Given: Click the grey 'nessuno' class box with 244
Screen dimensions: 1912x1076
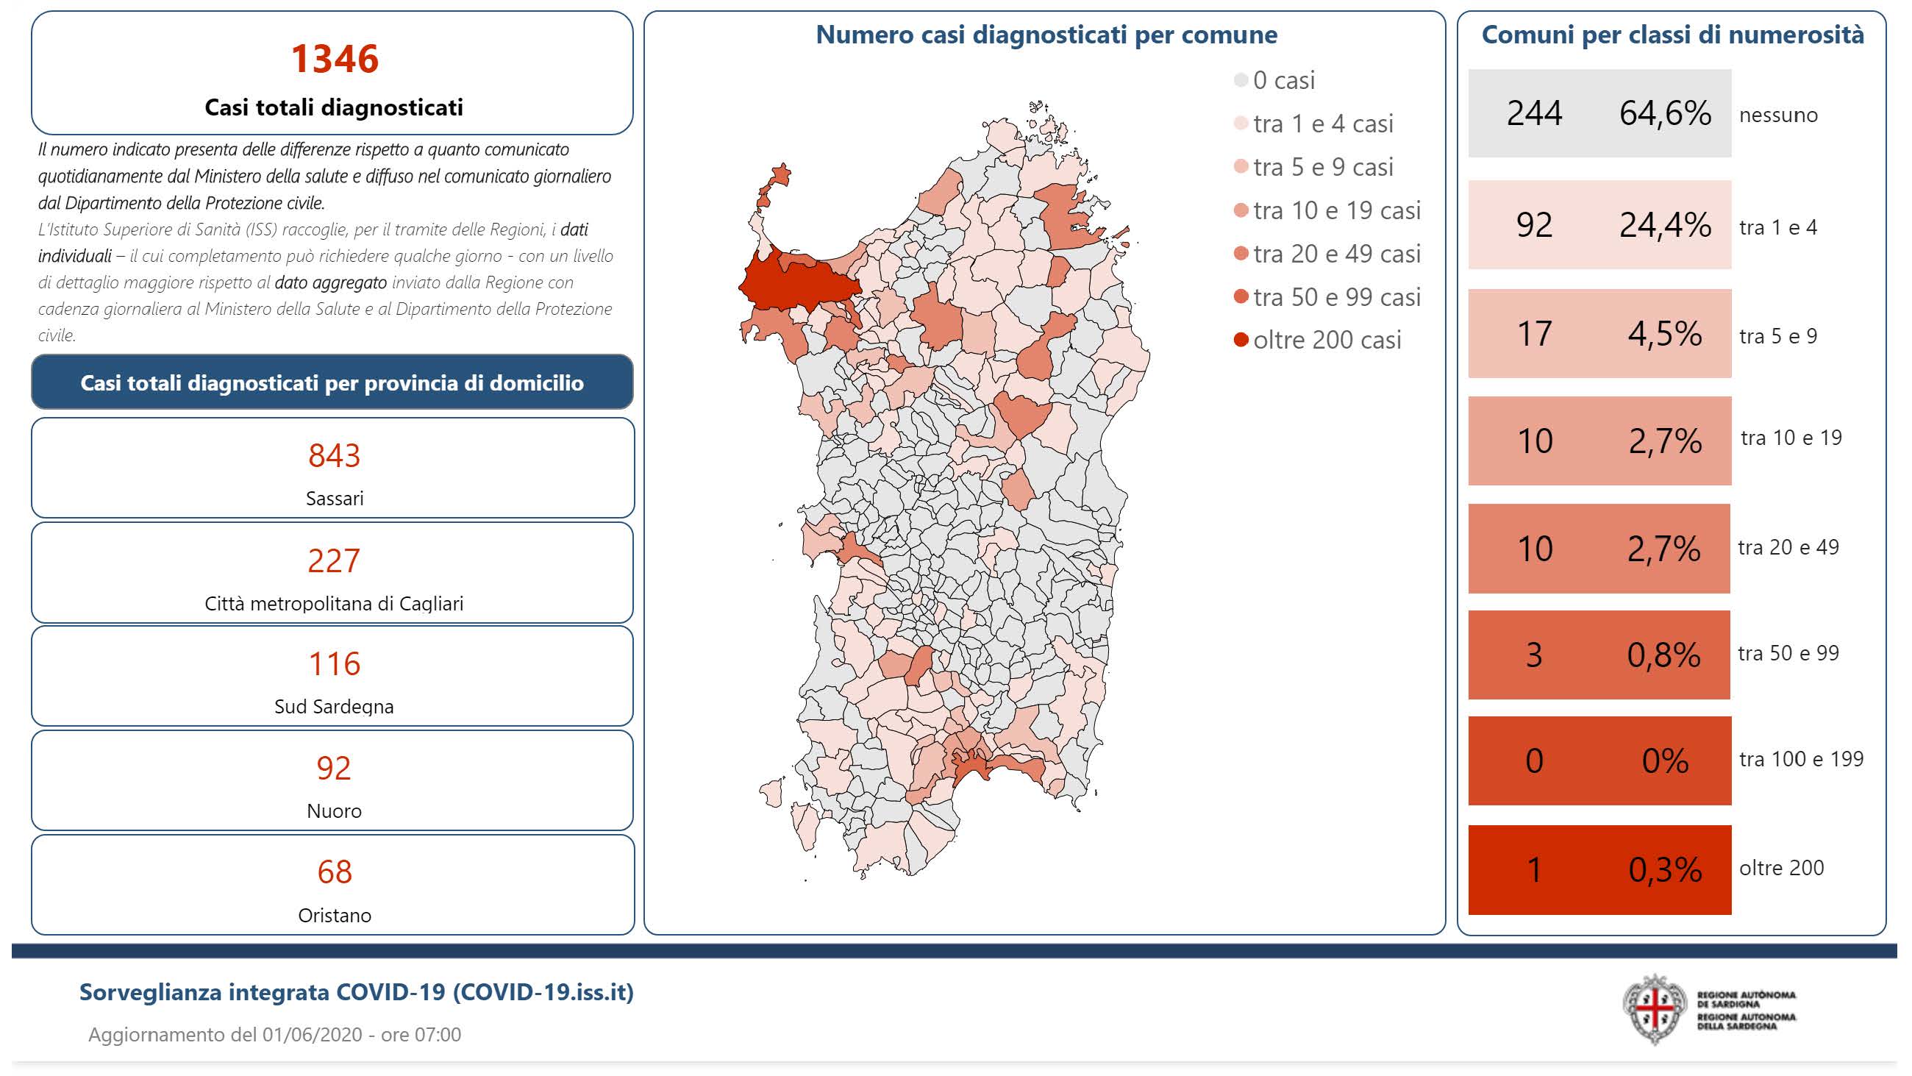Looking at the screenshot, I should [1599, 113].
